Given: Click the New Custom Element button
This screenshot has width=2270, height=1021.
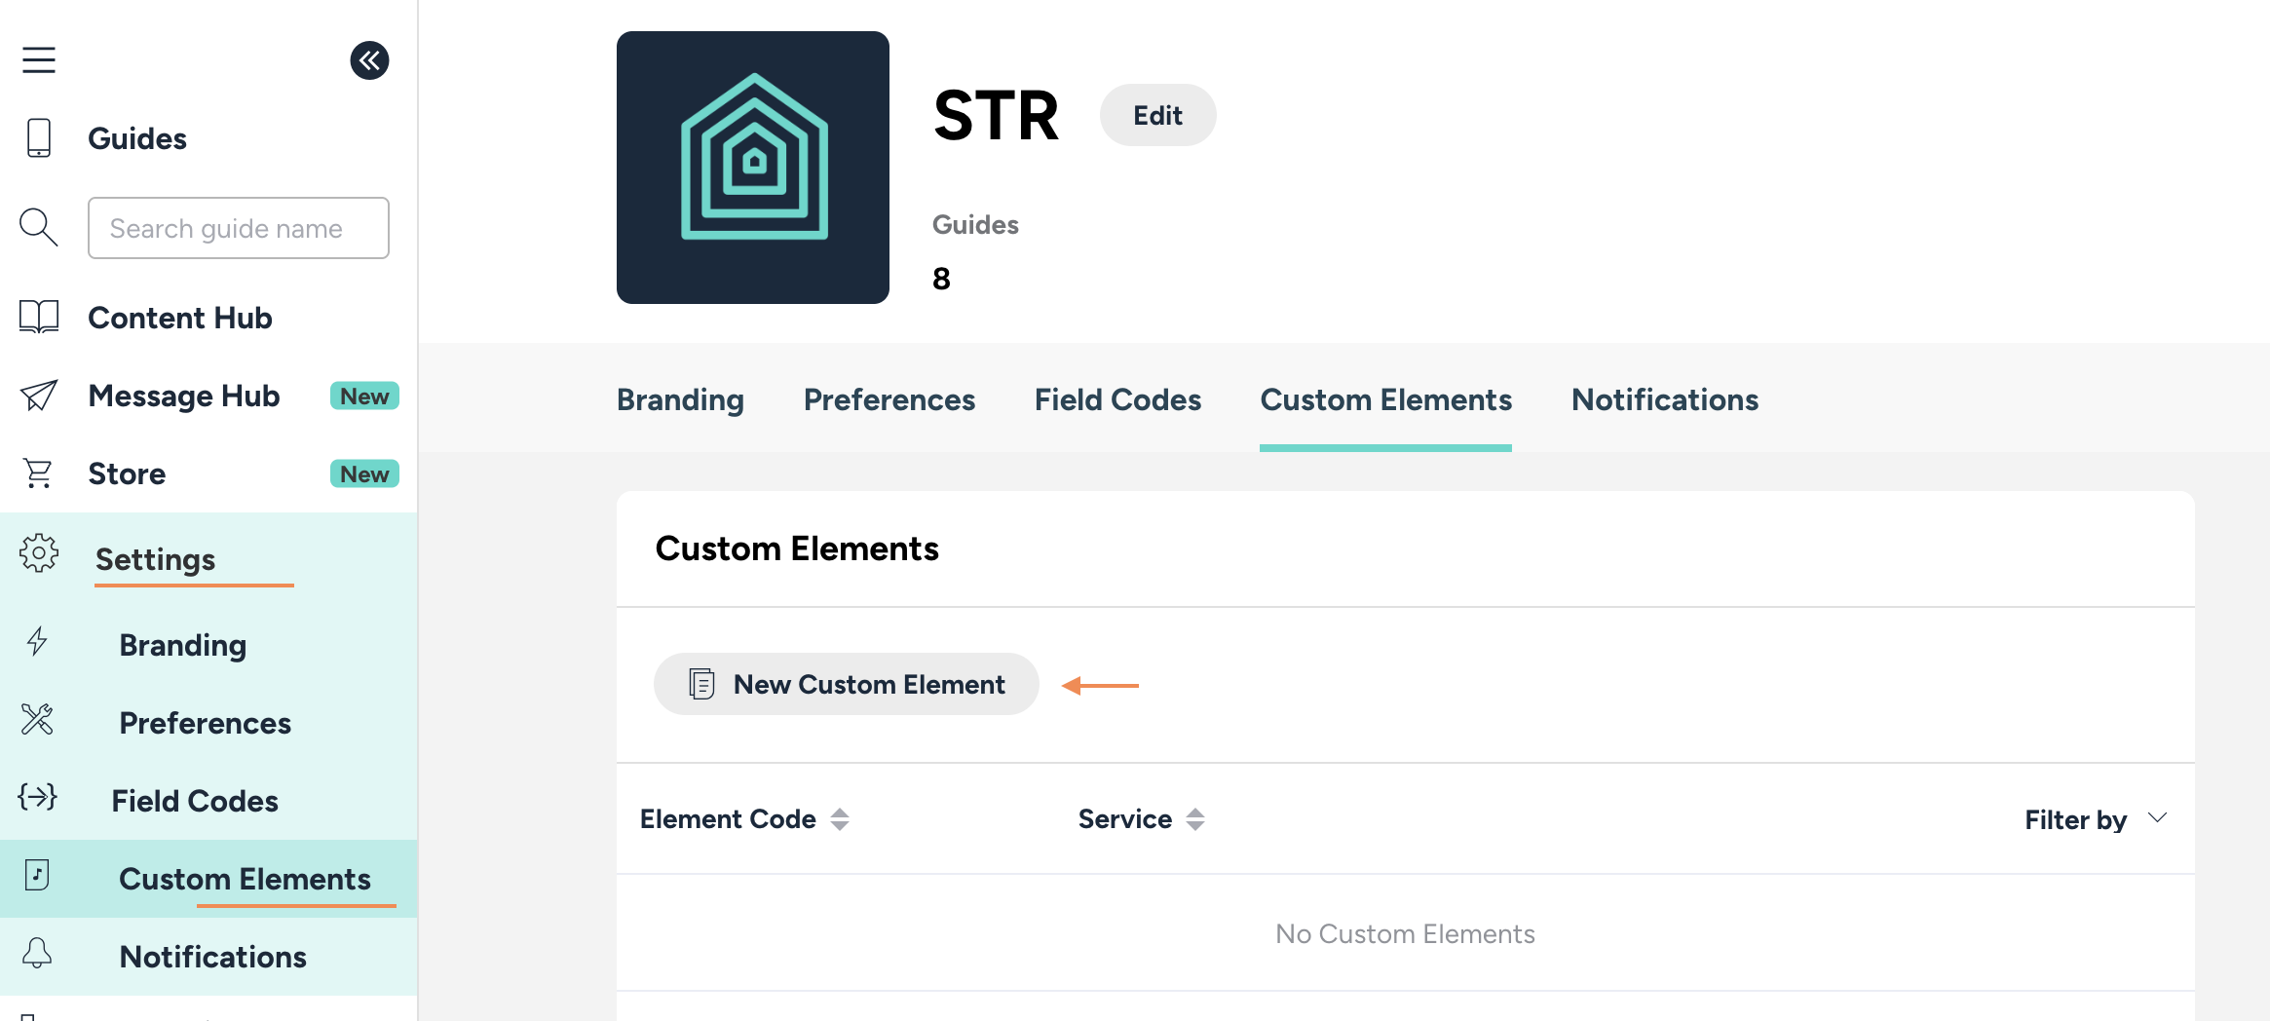Looking at the screenshot, I should (847, 684).
